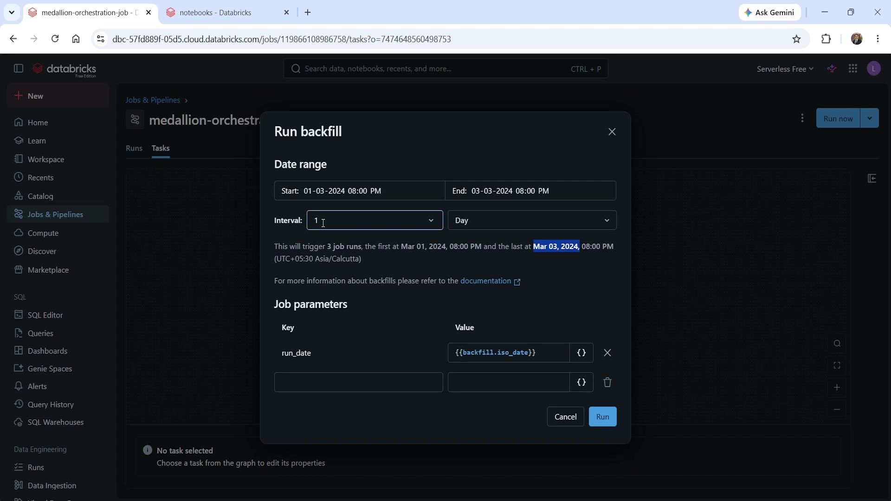Viewport: 891px width, 501px height.
Task: Open Data Ingestion in sidebar
Action: pos(58,486)
